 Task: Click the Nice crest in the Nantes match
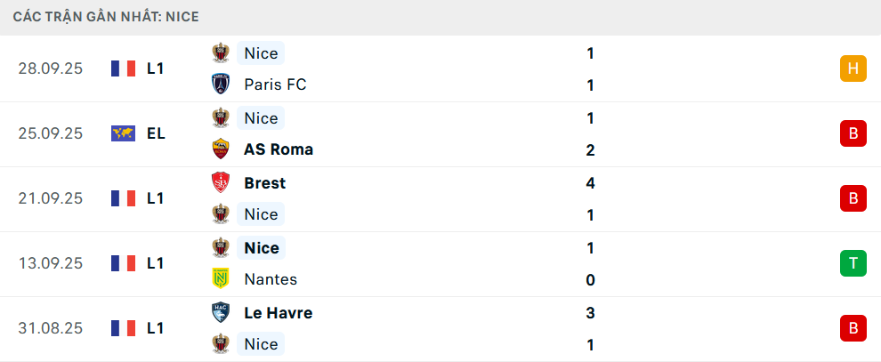click(x=221, y=247)
